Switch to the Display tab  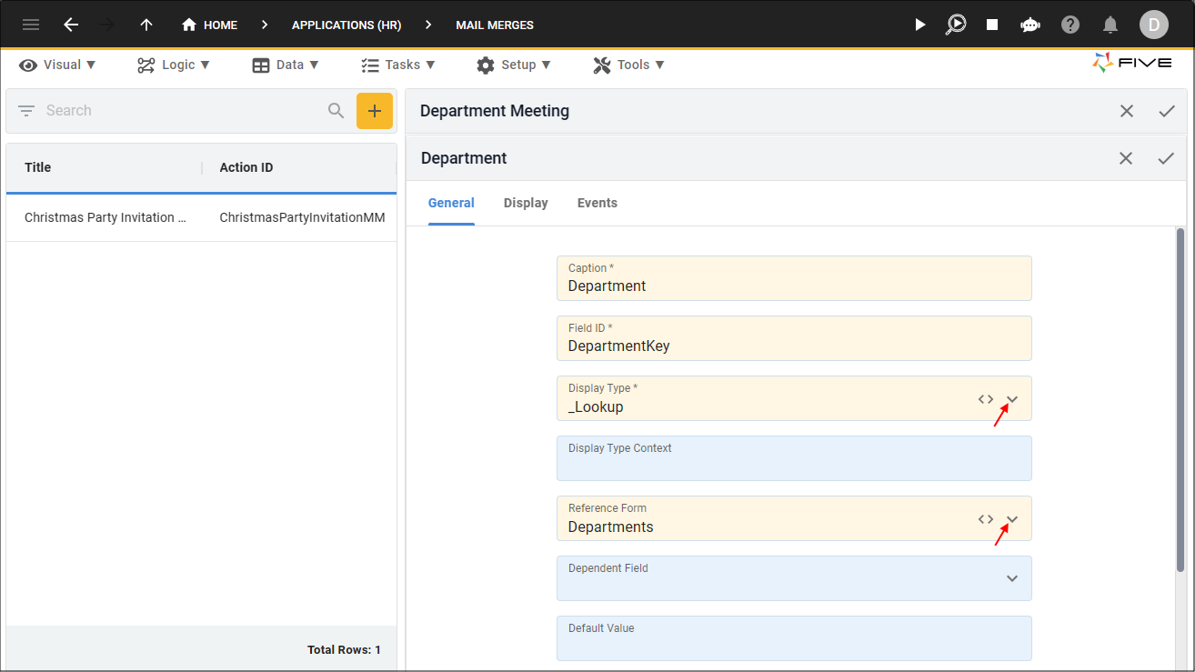(526, 203)
